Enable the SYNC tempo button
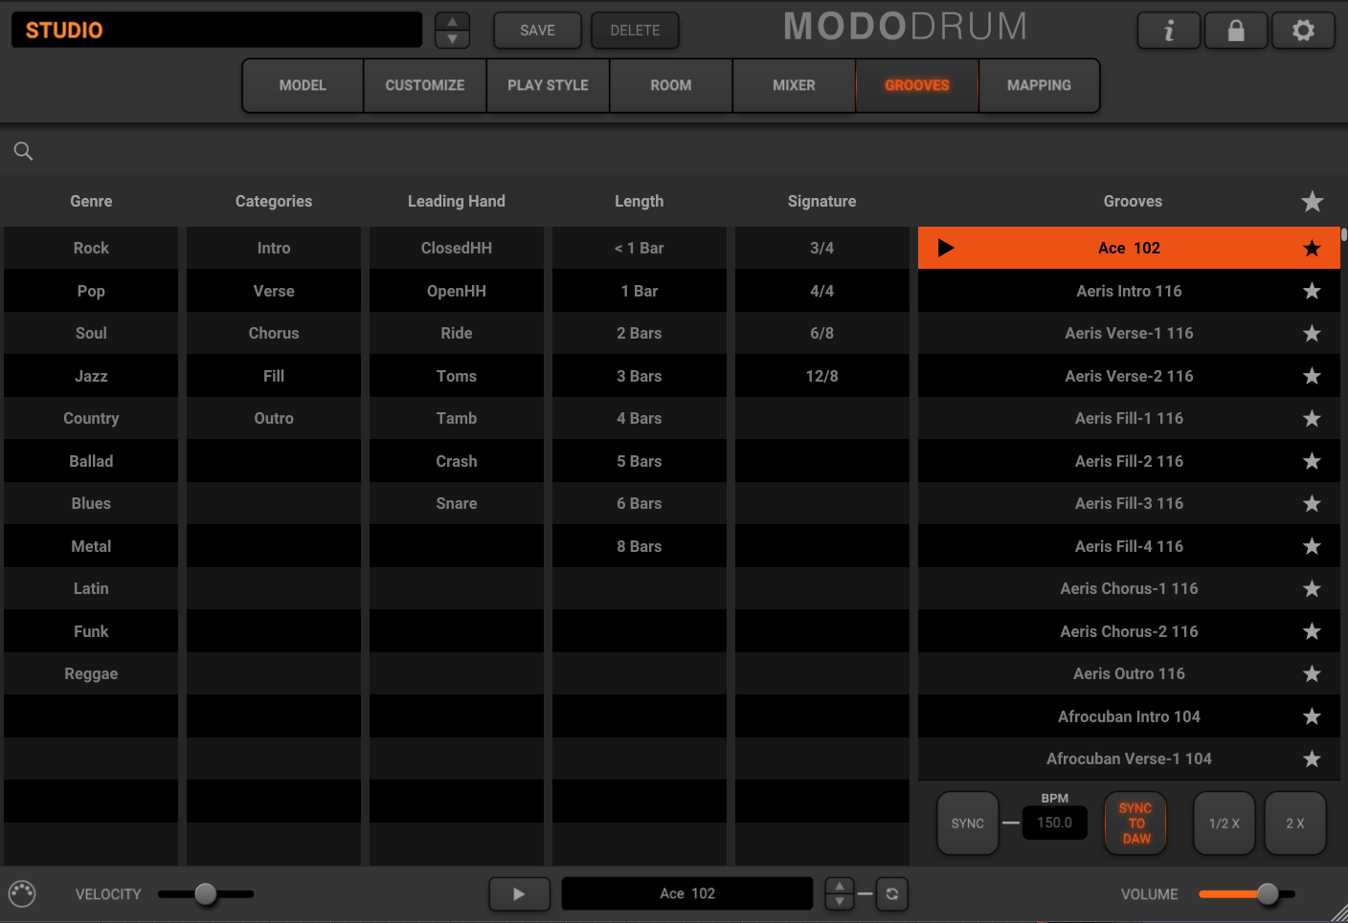Viewport: 1348px width, 923px height. click(967, 823)
